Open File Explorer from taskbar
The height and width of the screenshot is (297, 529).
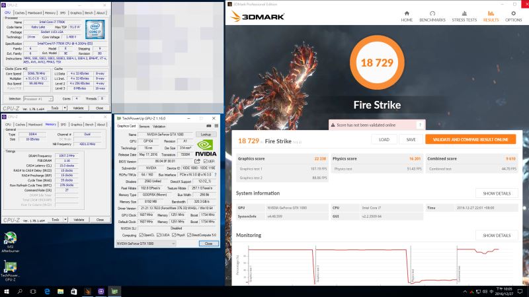(60, 291)
